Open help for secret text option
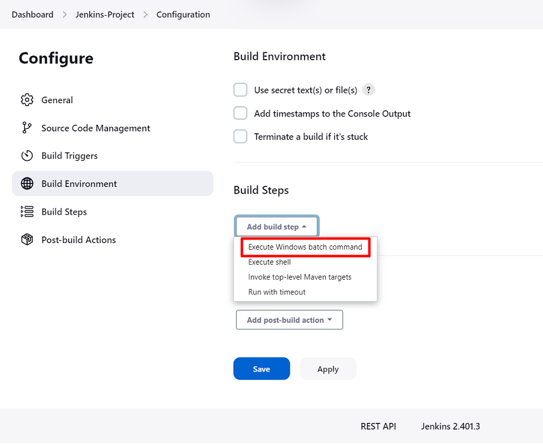 coord(369,90)
